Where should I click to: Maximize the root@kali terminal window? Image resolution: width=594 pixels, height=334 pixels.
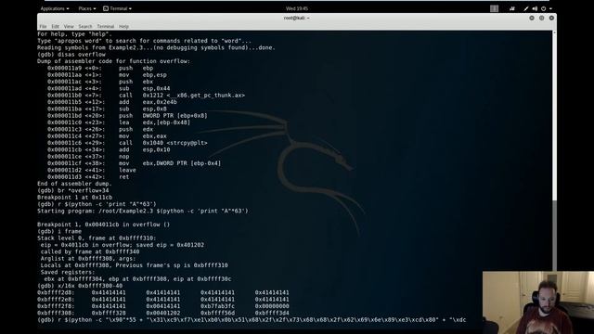(x=541, y=18)
